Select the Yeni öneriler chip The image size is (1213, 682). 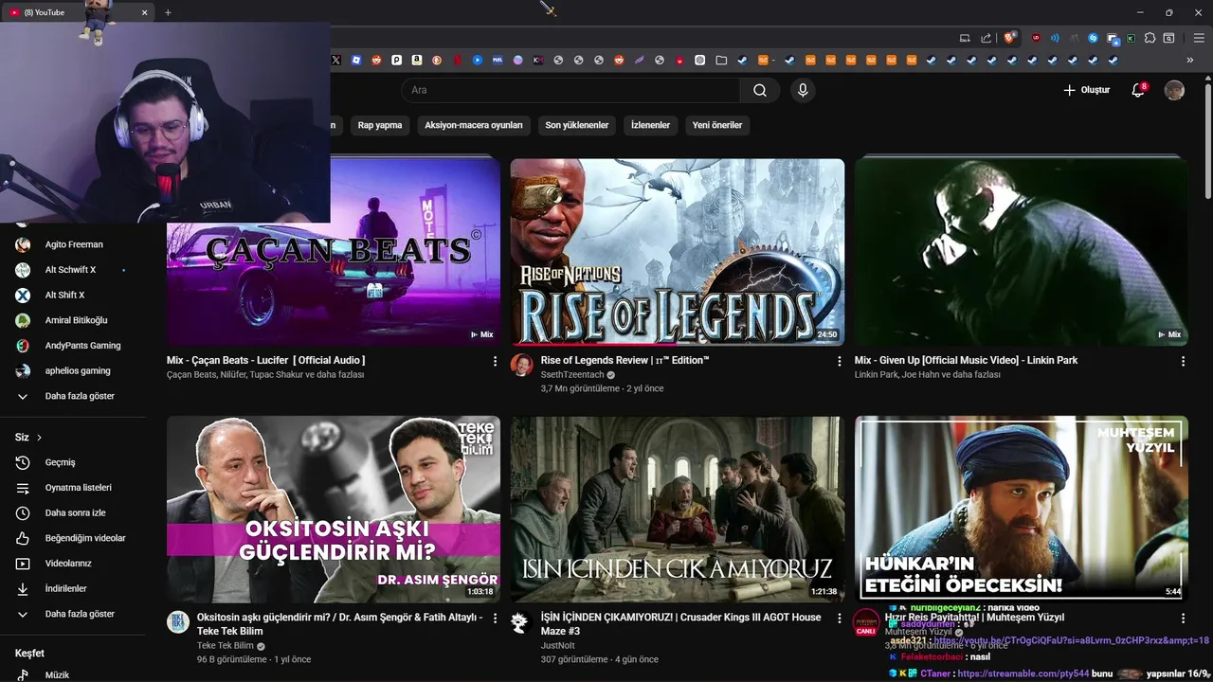pyautogui.click(x=717, y=125)
